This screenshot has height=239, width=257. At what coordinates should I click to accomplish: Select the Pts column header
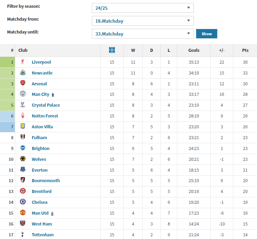tap(245, 50)
